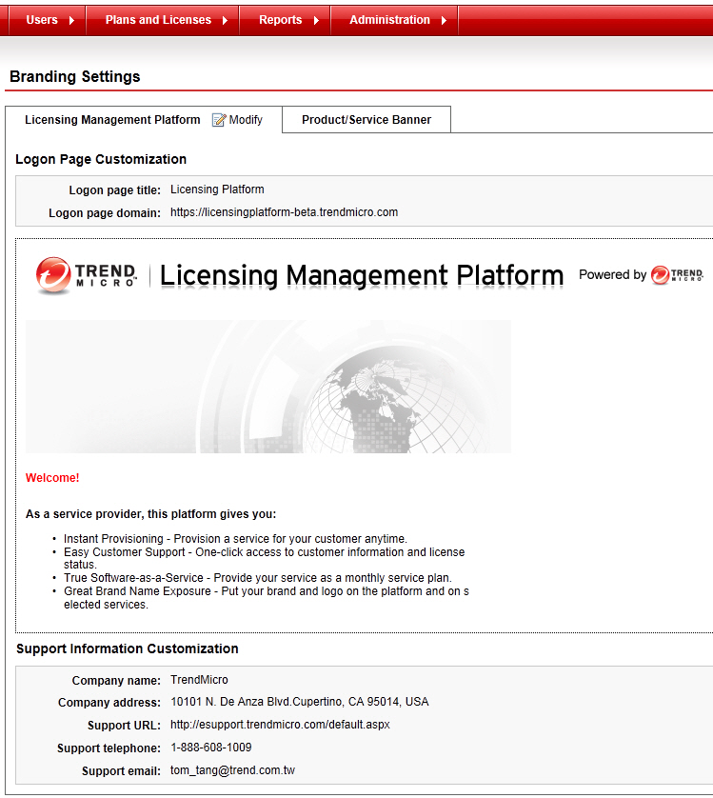This screenshot has width=713, height=798.
Task: Open the Reports menu
Action: coord(280,20)
